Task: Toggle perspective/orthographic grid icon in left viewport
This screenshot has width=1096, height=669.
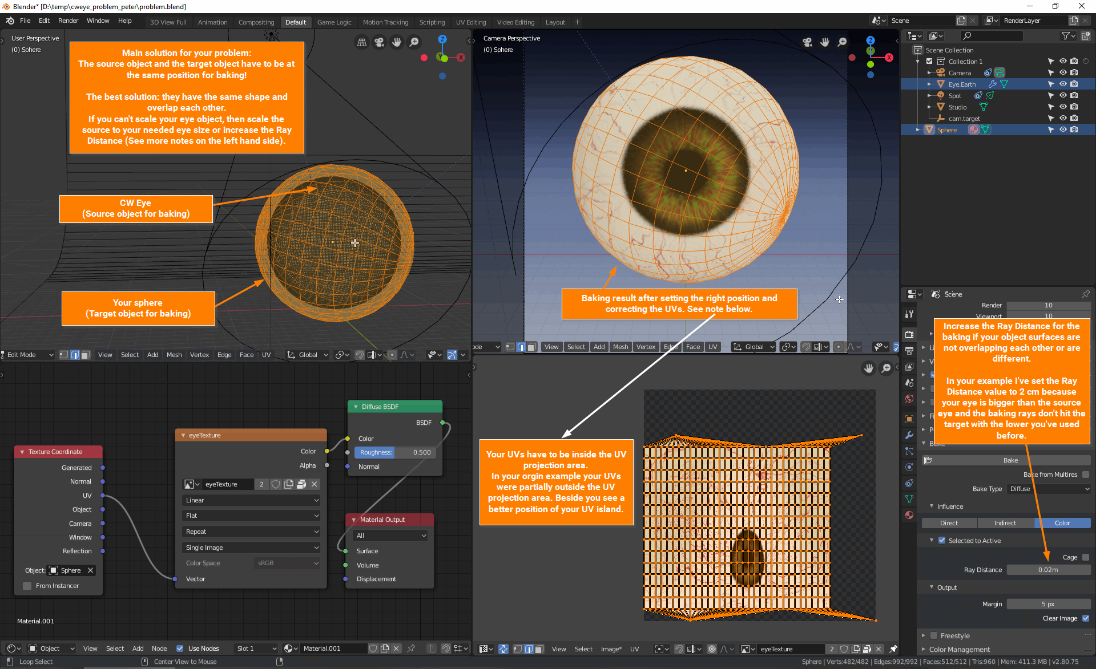Action: pos(361,42)
